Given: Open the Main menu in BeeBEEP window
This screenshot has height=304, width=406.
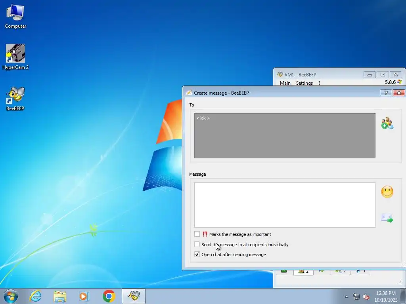Looking at the screenshot, I should coord(285,83).
